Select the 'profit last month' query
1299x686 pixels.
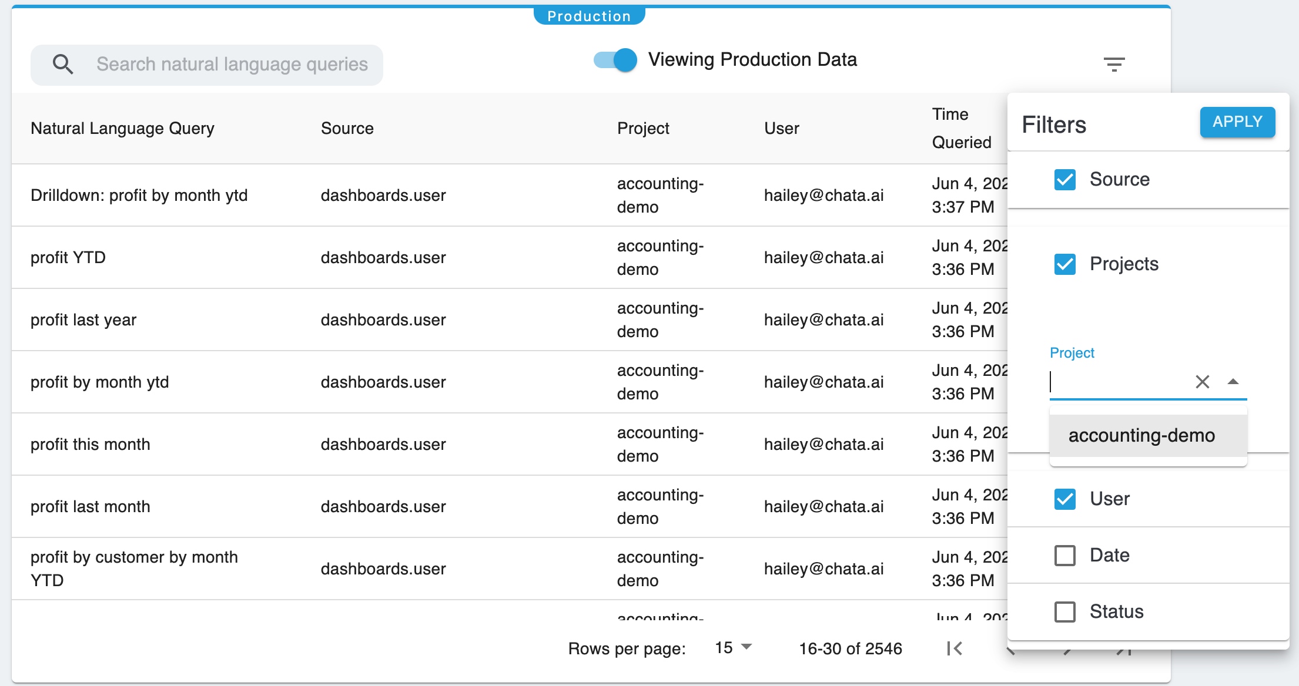(91, 507)
